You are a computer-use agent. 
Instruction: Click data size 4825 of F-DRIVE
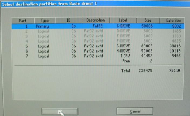click(x=177, y=41)
